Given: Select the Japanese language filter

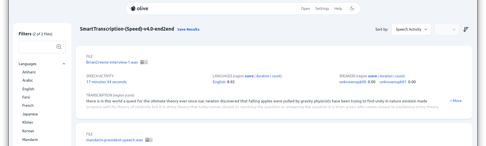Looking at the screenshot, I should [x=30, y=114].
